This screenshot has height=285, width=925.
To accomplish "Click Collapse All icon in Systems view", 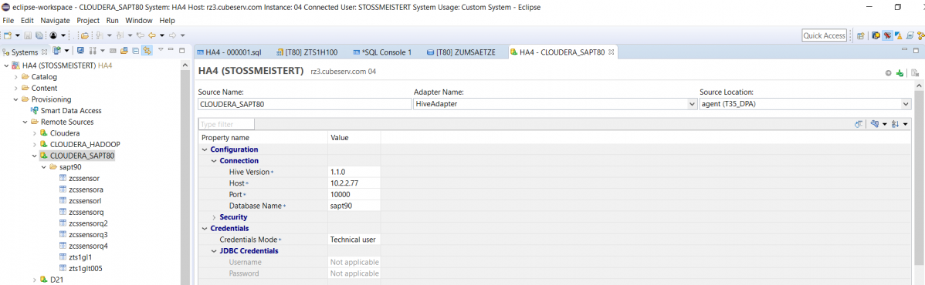I will click(136, 51).
